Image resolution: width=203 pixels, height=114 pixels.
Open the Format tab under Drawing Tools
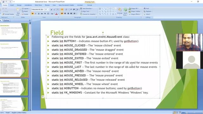(x=89, y=5)
